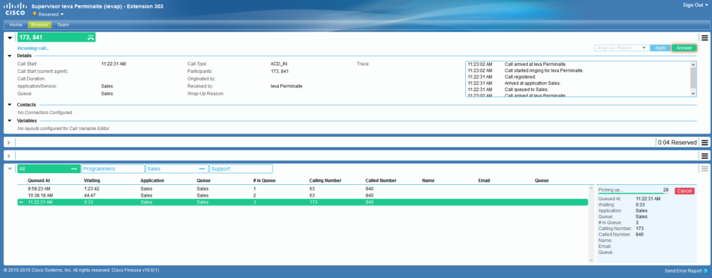Open the Wrap-Up Reason dropdown

coord(622,48)
